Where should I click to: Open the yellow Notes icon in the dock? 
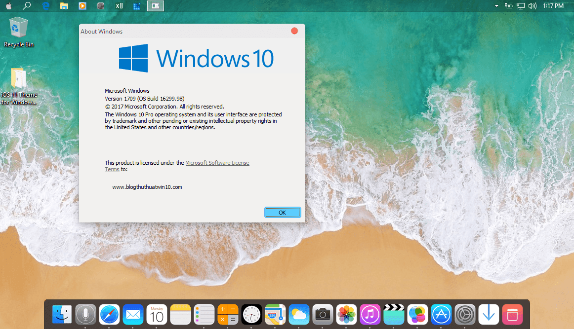(180, 314)
